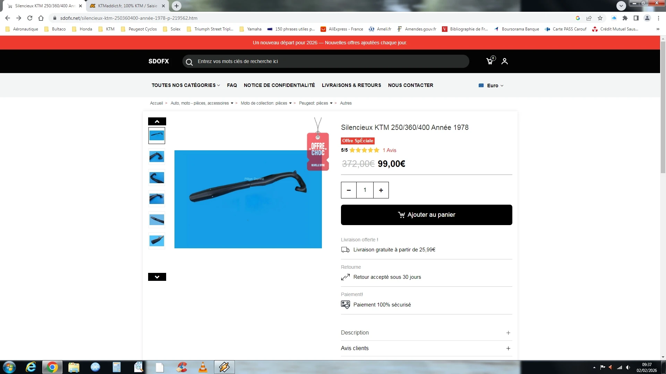Click the user account icon

(504, 61)
